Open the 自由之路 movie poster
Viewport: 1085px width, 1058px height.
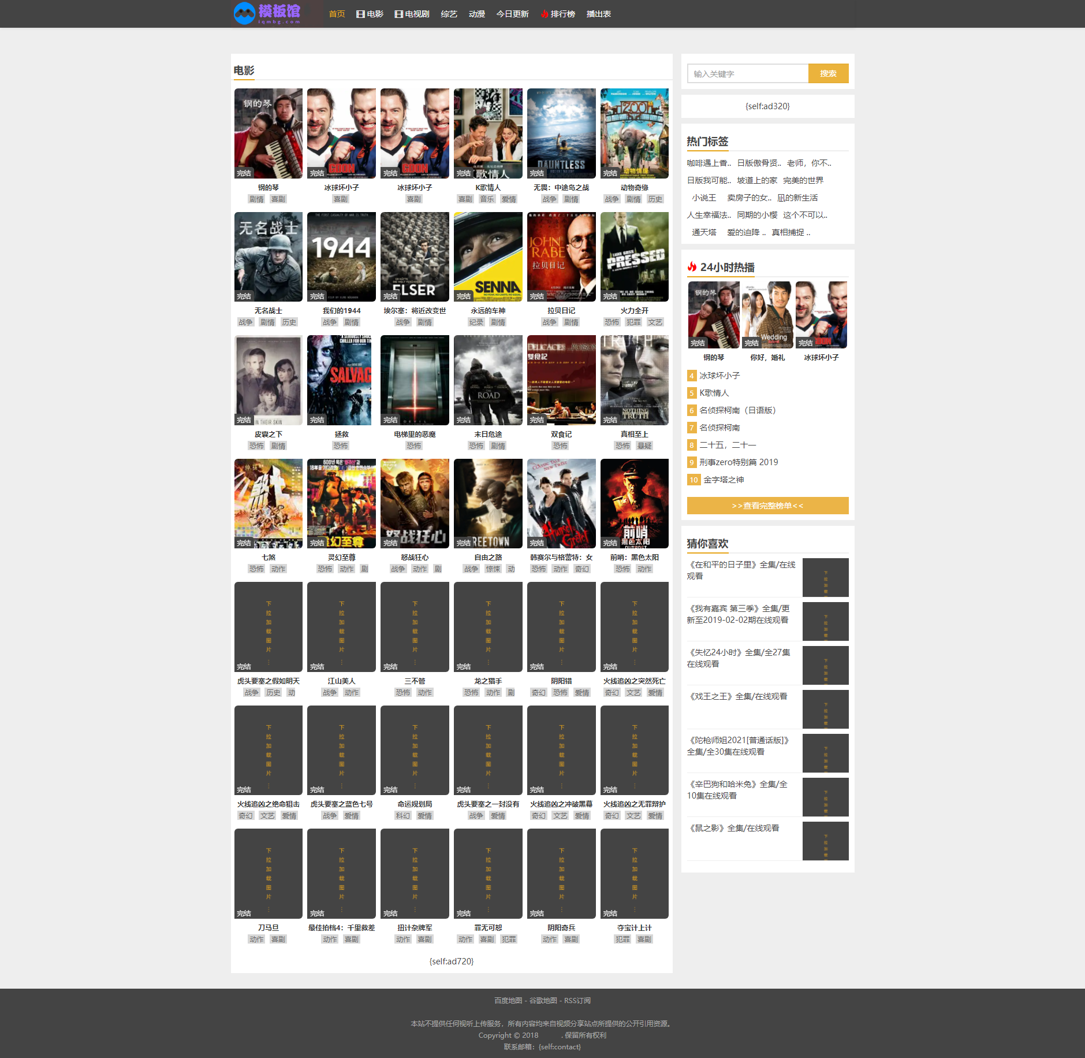coord(488,503)
